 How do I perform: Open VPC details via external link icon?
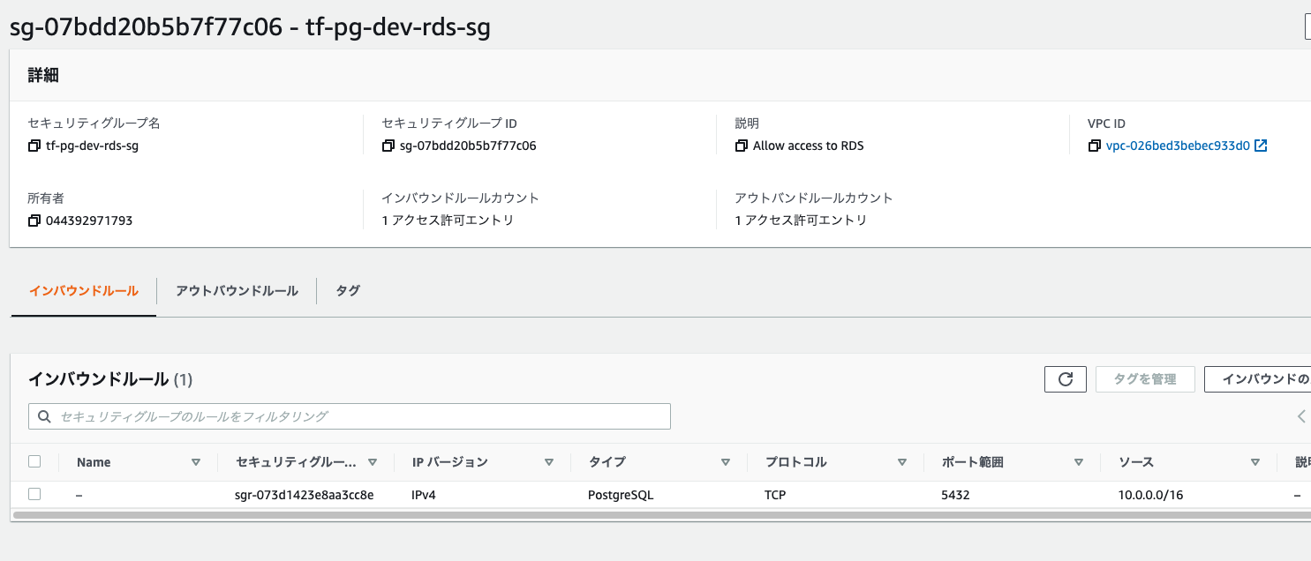pos(1262,145)
